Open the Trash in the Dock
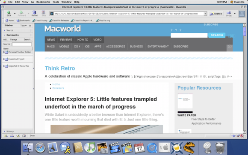Viewport: 248px width, 155px height. point(220,148)
